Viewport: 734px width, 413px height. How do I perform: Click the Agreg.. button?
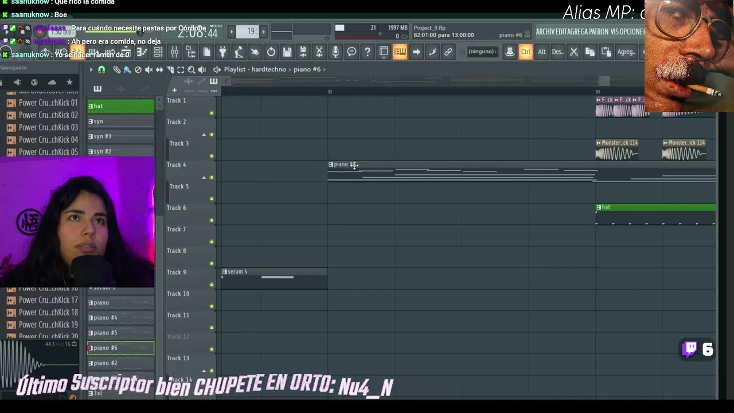(x=626, y=52)
